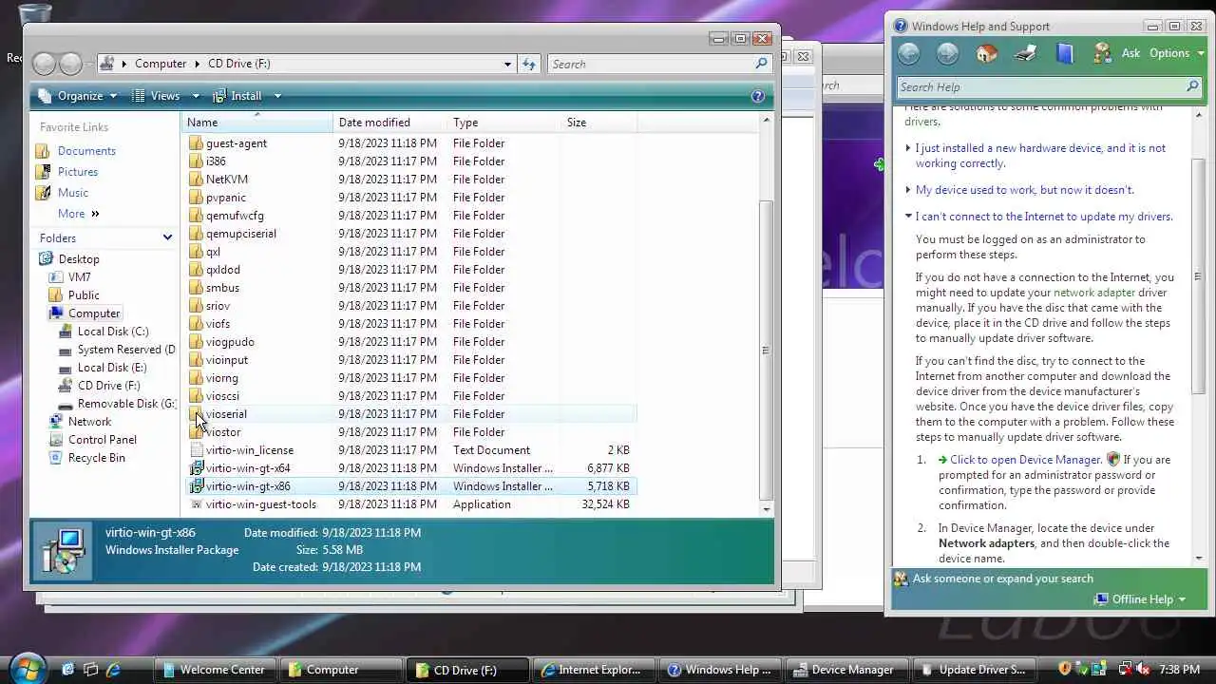This screenshot has width=1216, height=684.
Task: Select the NetKVM folder
Action: (x=226, y=180)
